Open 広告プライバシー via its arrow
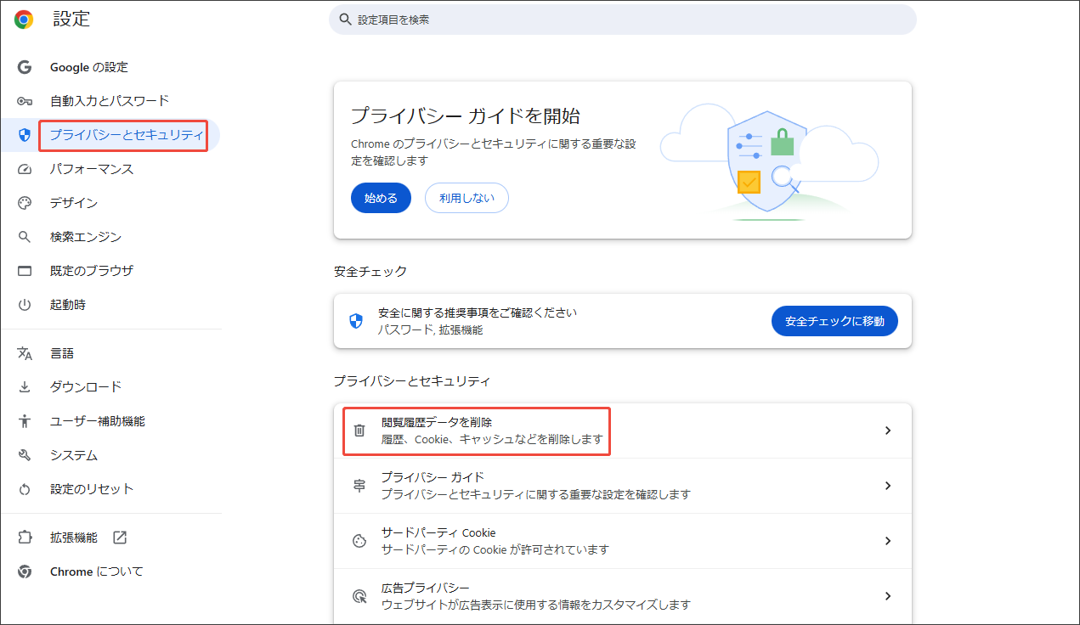 pyautogui.click(x=888, y=595)
